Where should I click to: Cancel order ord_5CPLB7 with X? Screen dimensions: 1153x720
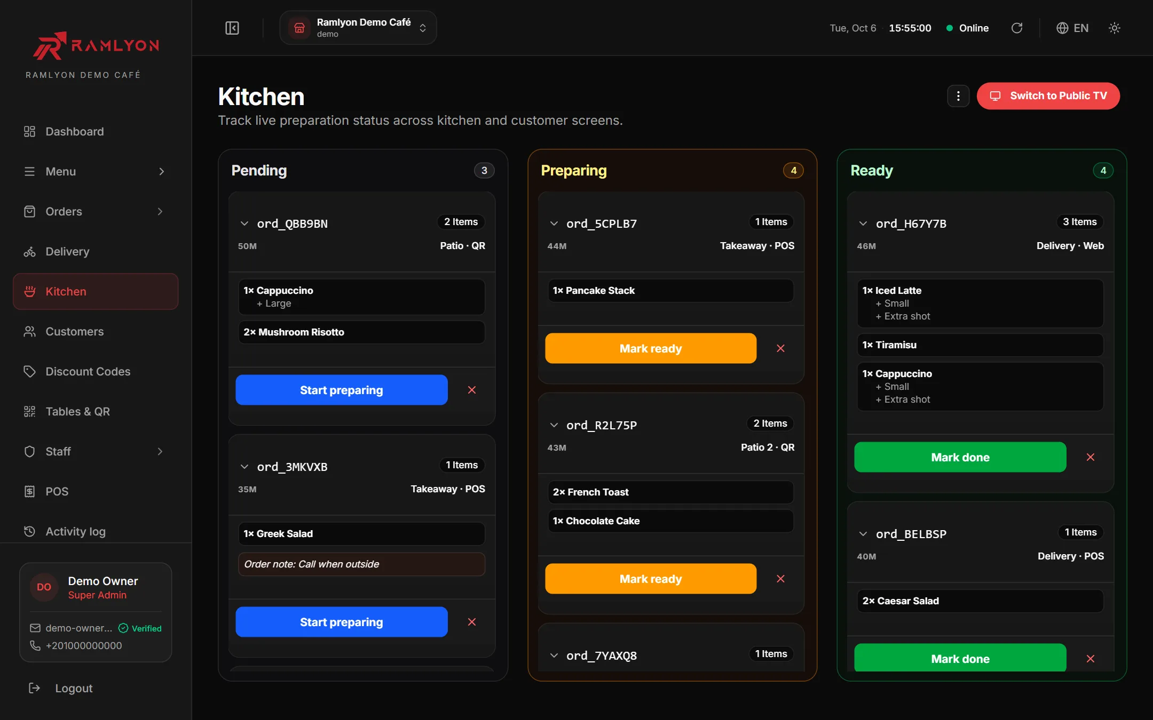click(780, 348)
